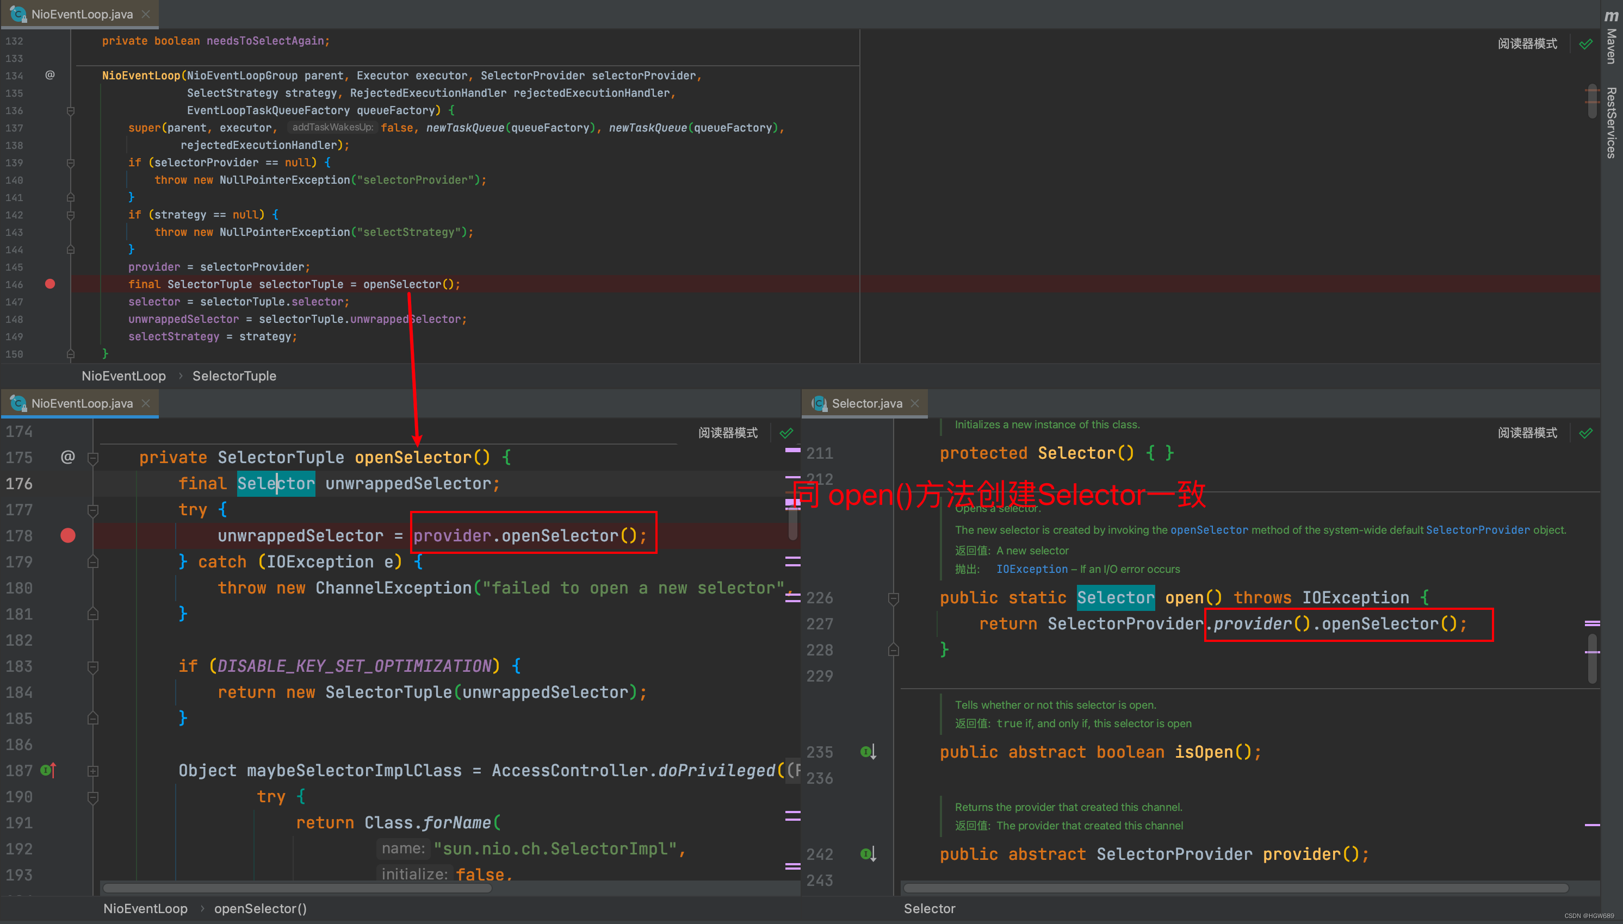Close the bottom-left NioEventLoop.java tab

146,403
